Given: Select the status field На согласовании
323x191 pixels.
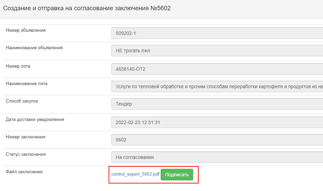Looking at the screenshot, I should click(217, 158).
